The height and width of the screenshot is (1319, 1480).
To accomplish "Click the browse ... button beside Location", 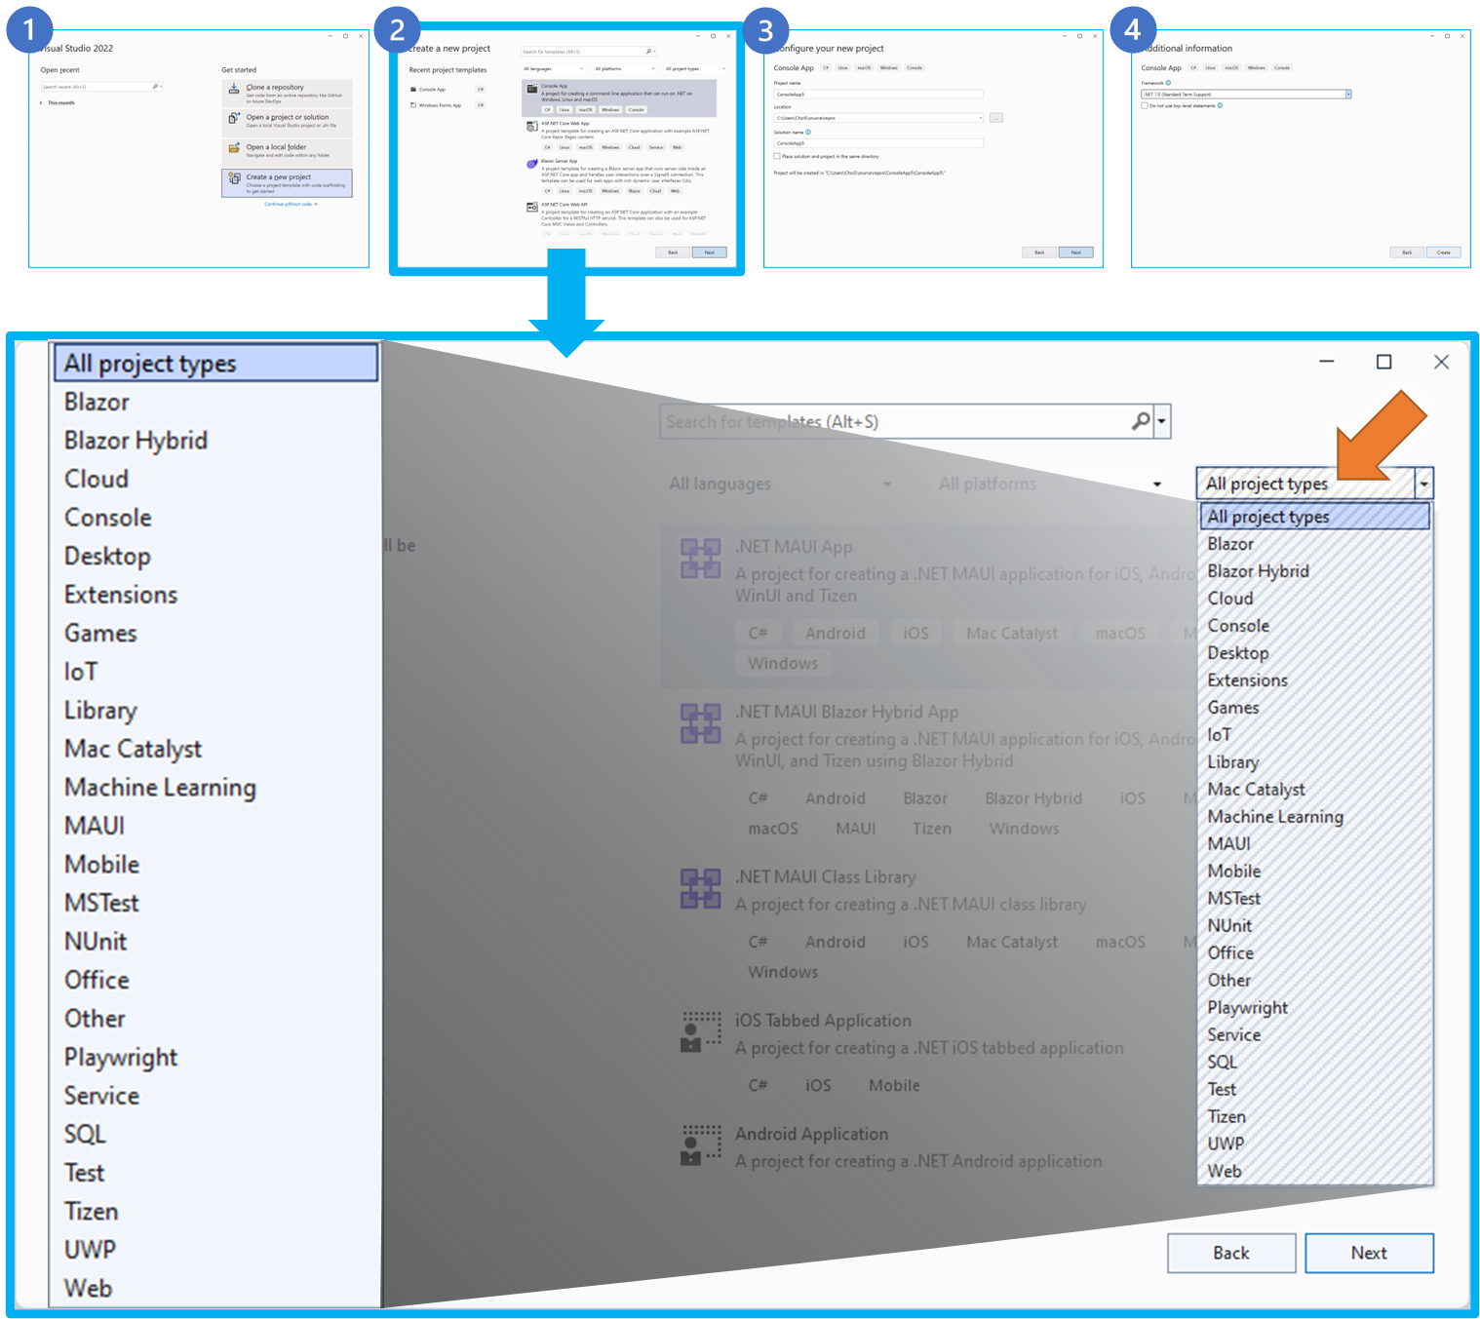I will click(x=995, y=118).
